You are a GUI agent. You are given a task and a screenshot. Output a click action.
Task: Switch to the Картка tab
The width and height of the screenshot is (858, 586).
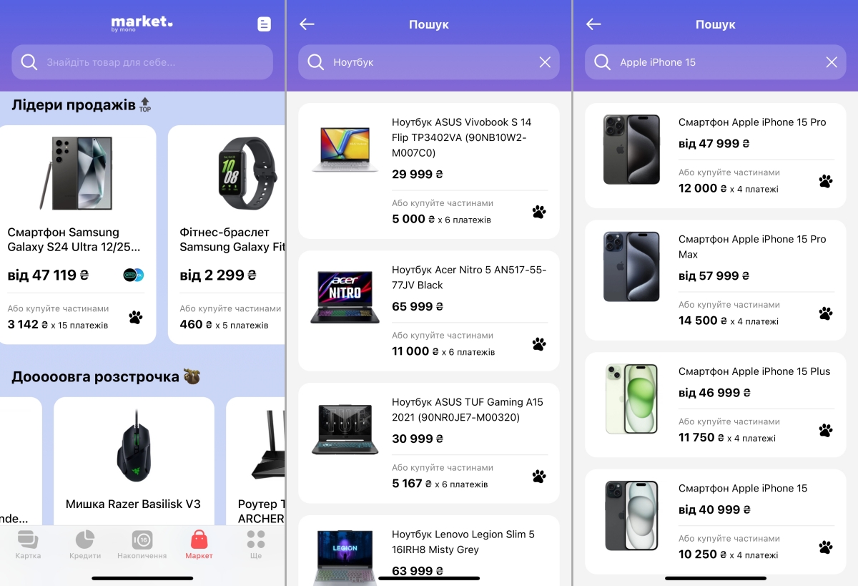pyautogui.click(x=28, y=545)
